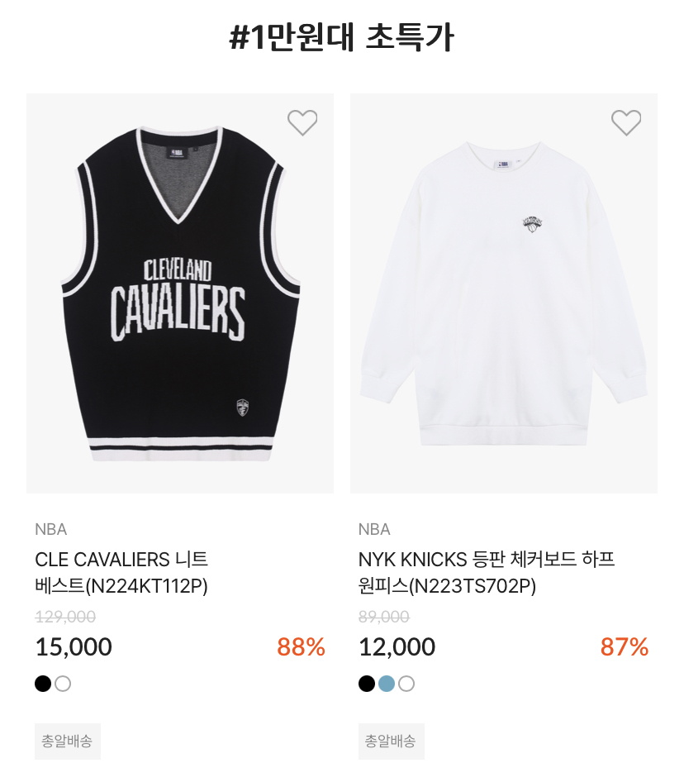Open NYK KNICKS 등판 체커보드 product title
Screen dimensions: 684x782
click(x=486, y=572)
